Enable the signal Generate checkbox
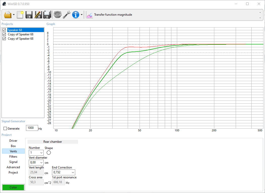The height and width of the screenshot is (193, 265). pyautogui.click(x=5, y=129)
